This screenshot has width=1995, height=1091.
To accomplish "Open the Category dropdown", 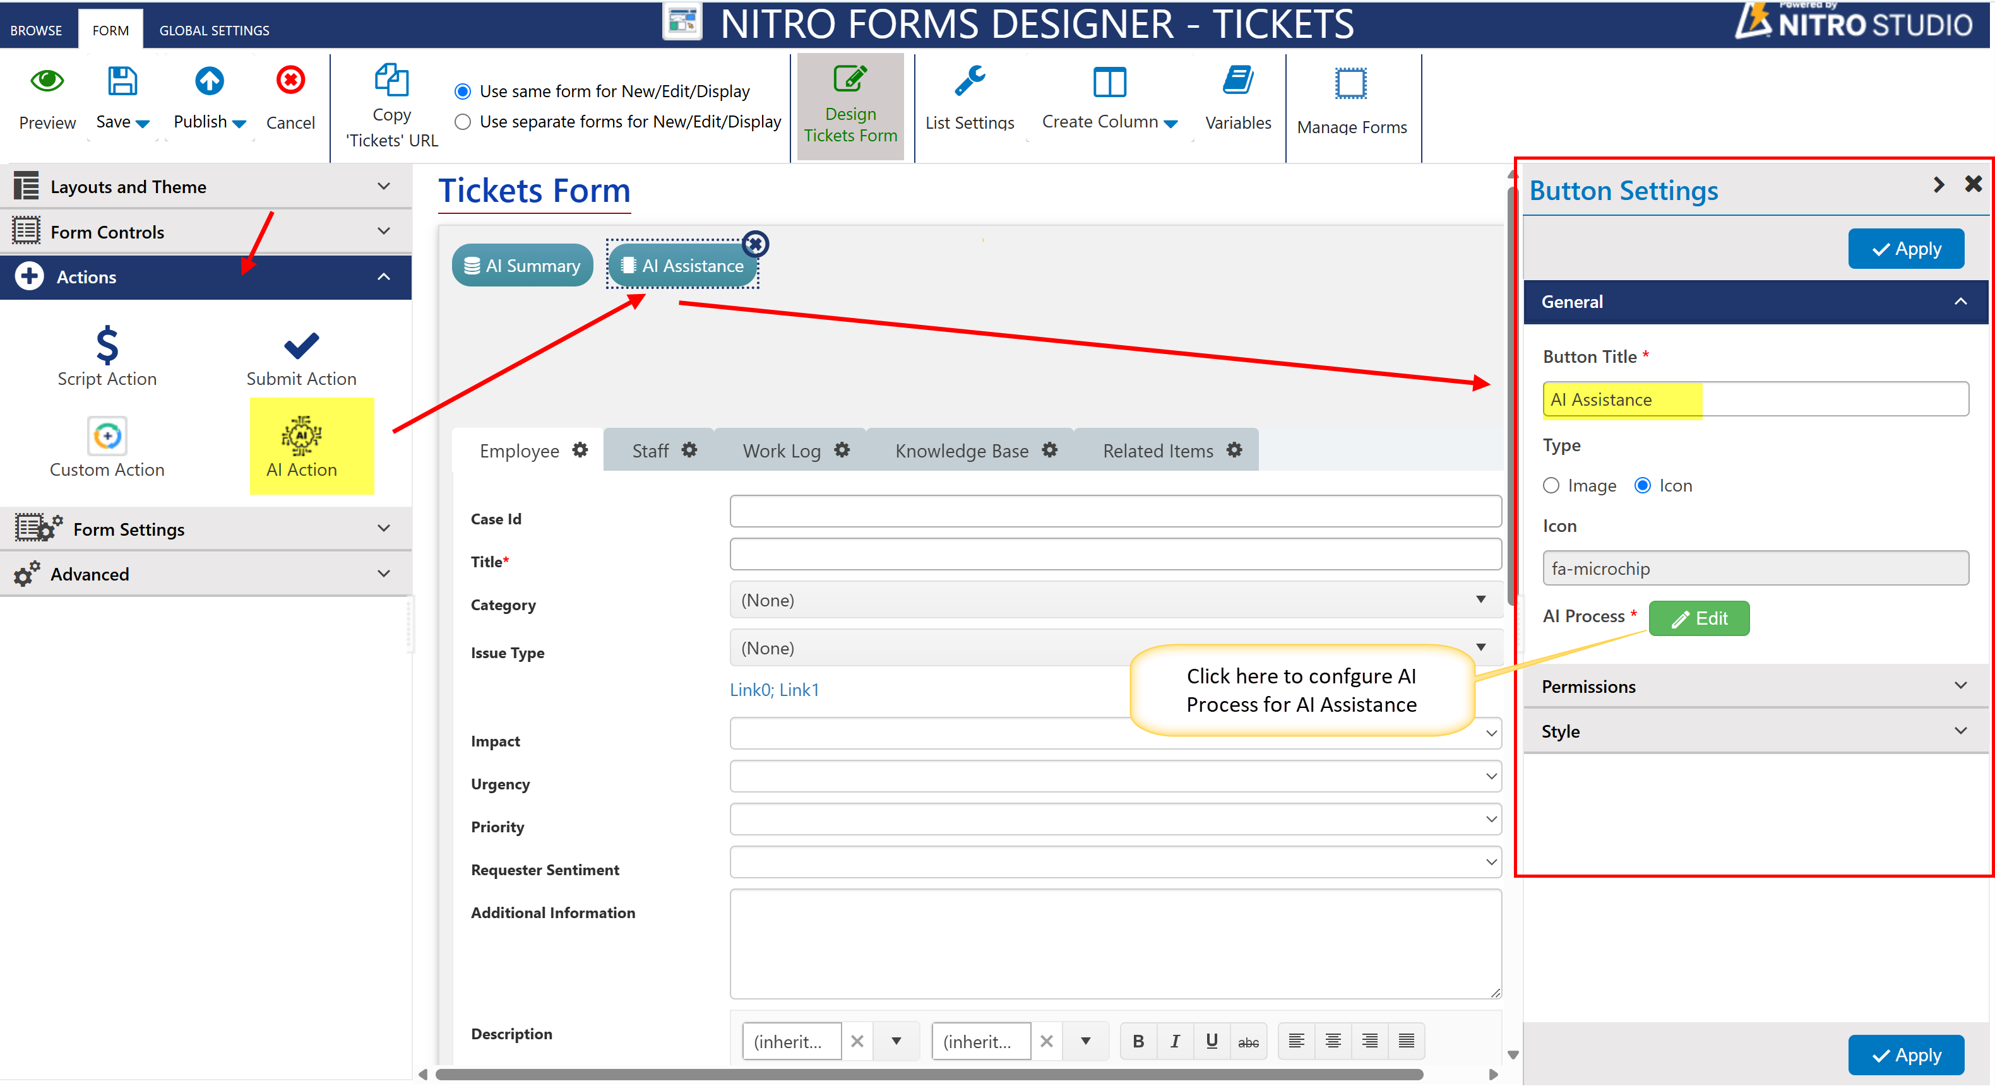I will 1114,600.
